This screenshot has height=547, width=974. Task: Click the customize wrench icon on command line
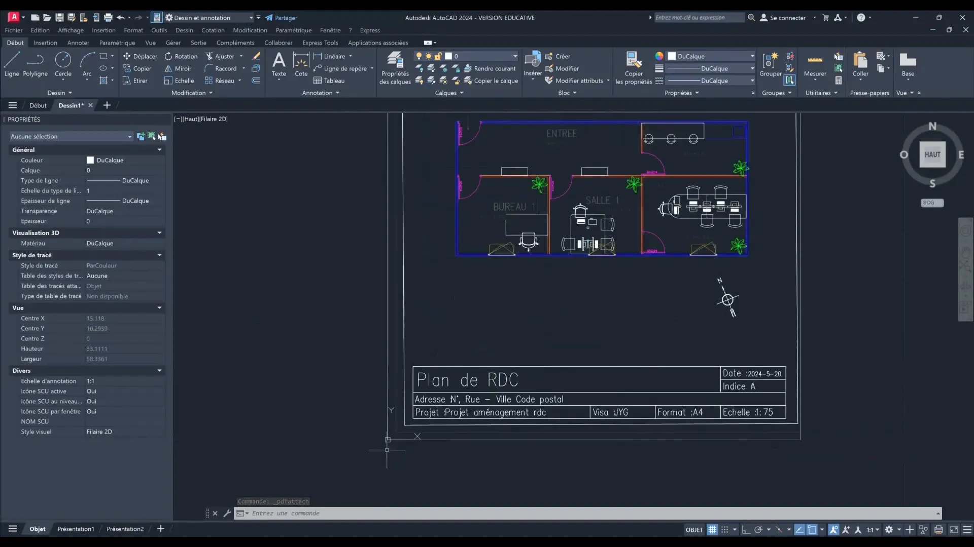[227, 513]
